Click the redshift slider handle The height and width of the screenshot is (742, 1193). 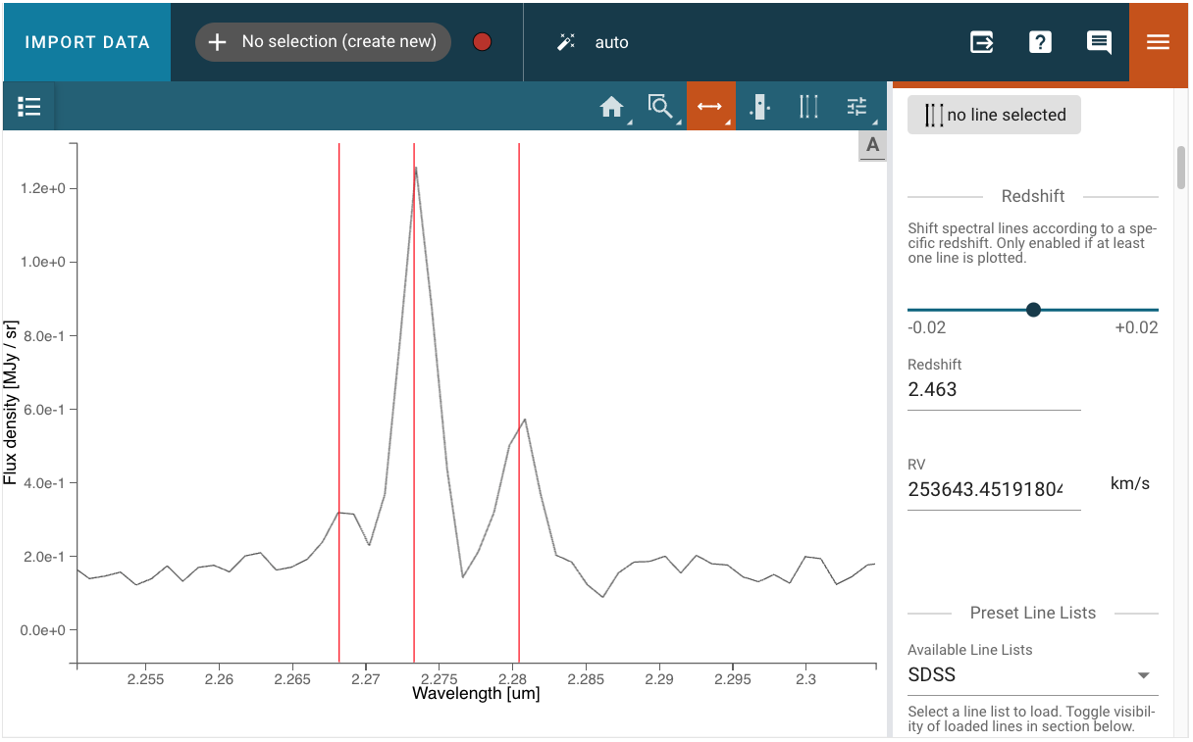pos(1033,310)
